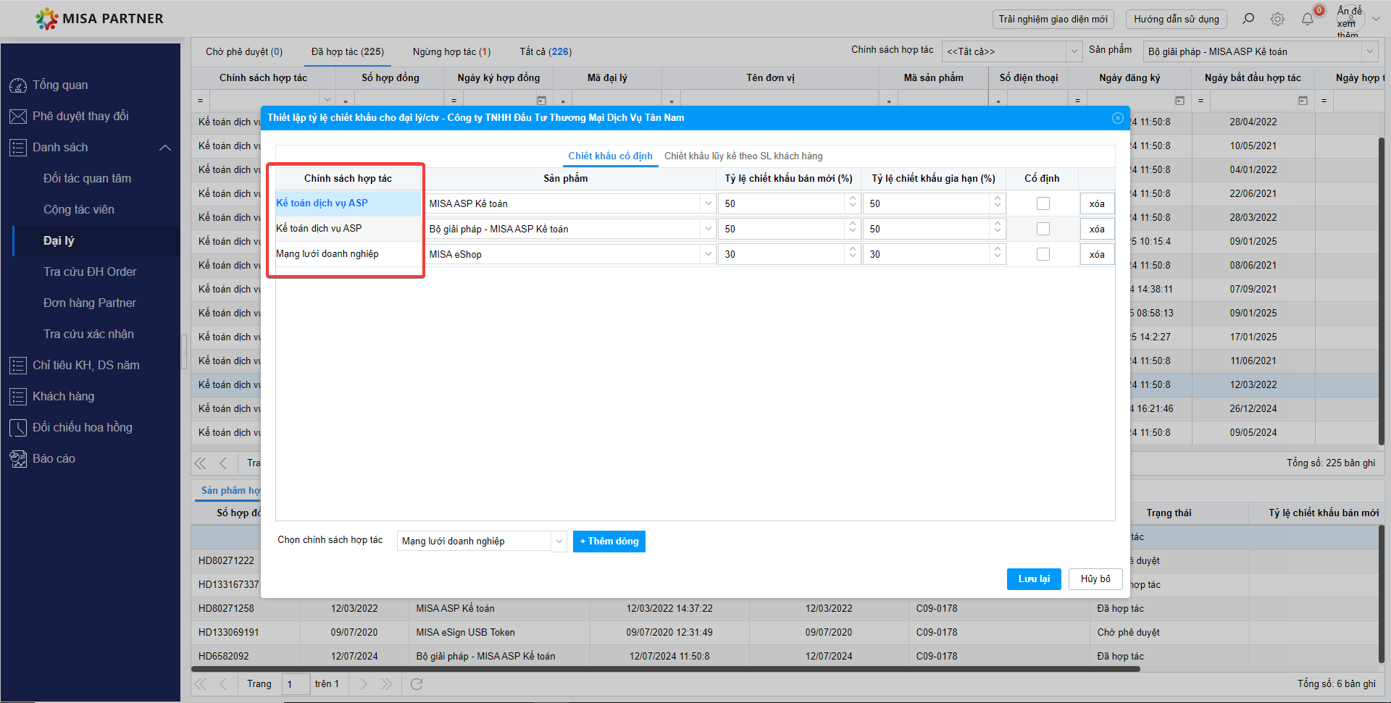Open product dropdown for MISA ASP Kế toán row

(708, 204)
